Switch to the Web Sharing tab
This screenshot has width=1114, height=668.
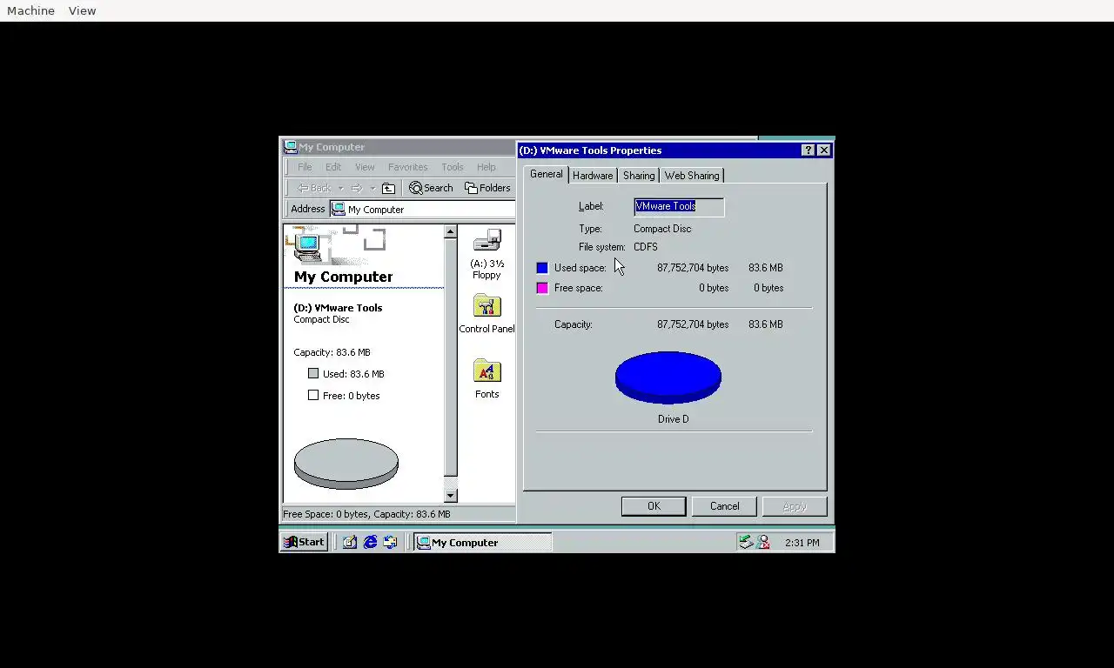[692, 176]
